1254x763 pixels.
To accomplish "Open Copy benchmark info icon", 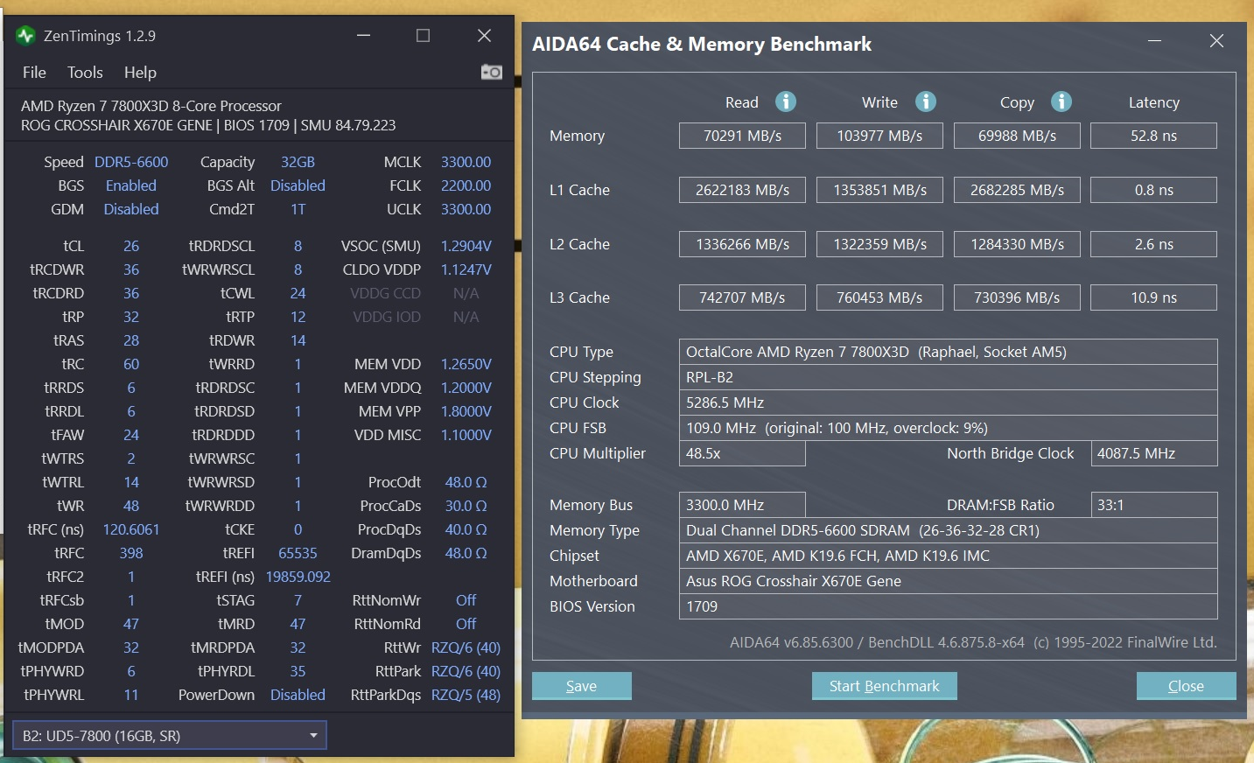I will [1061, 101].
